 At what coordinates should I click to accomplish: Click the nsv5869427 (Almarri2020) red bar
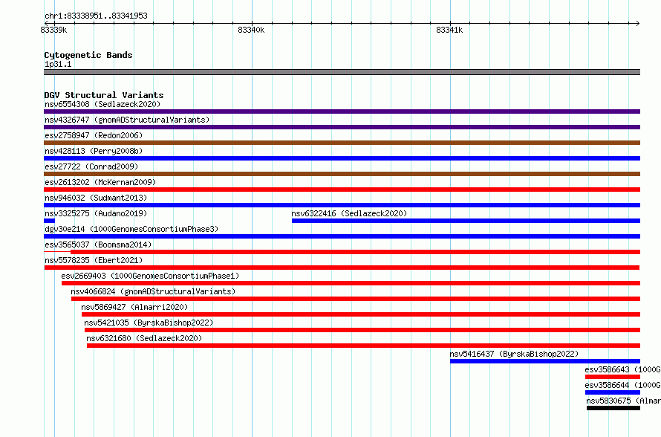361,314
